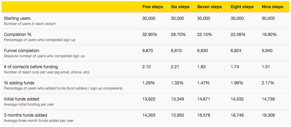Click the Nine steps column header
Screen dimensions: 291x127
272,7
